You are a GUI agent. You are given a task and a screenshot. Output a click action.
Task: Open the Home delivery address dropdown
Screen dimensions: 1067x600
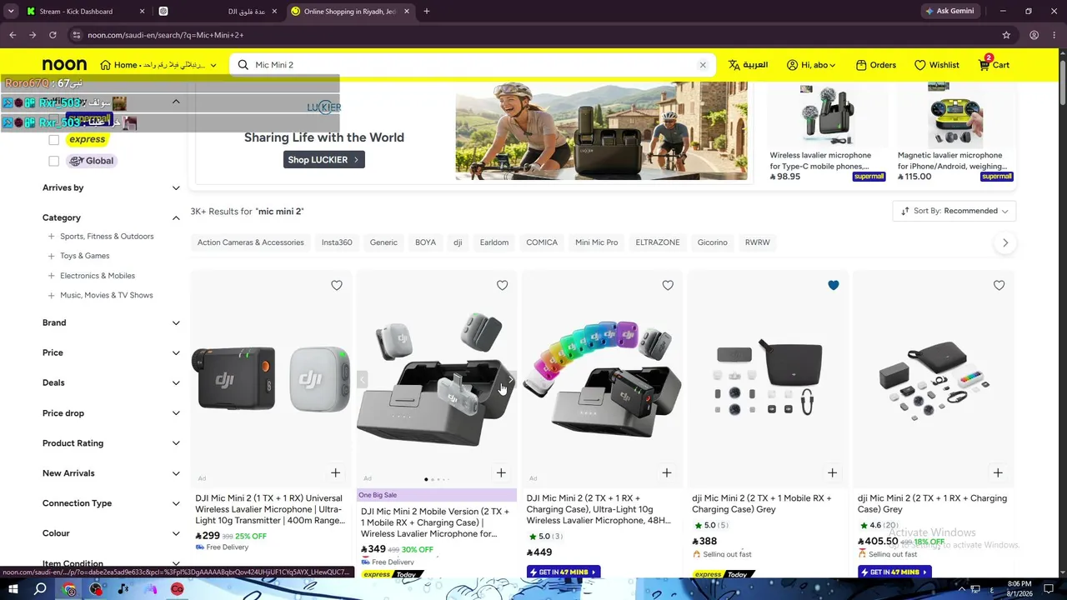coord(158,65)
